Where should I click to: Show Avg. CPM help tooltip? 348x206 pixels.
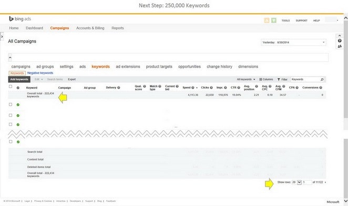[x=284, y=86]
